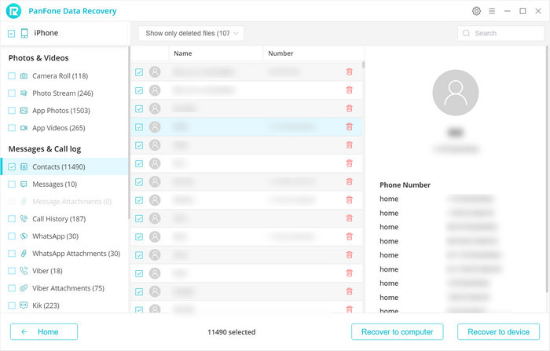
Task: Click the sidebar category list scrollbar
Action: click(129, 133)
